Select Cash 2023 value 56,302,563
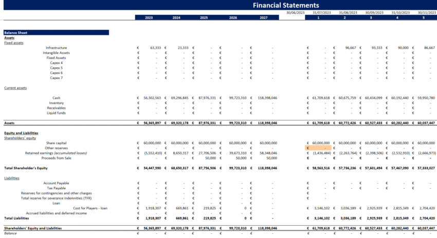 tap(152, 98)
